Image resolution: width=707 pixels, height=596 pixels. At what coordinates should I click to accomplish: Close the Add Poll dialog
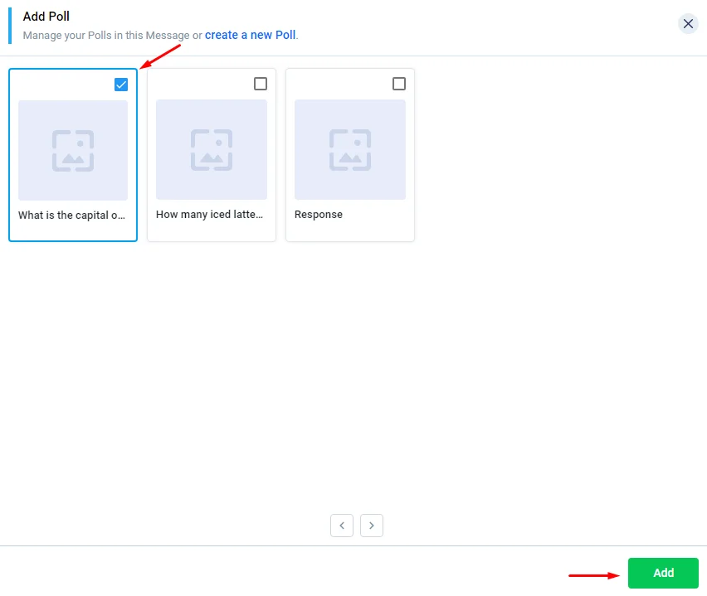(x=688, y=23)
